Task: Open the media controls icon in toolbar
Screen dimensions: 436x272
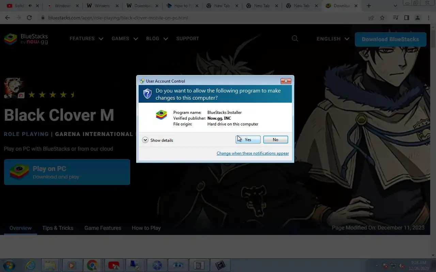Action: point(395,18)
